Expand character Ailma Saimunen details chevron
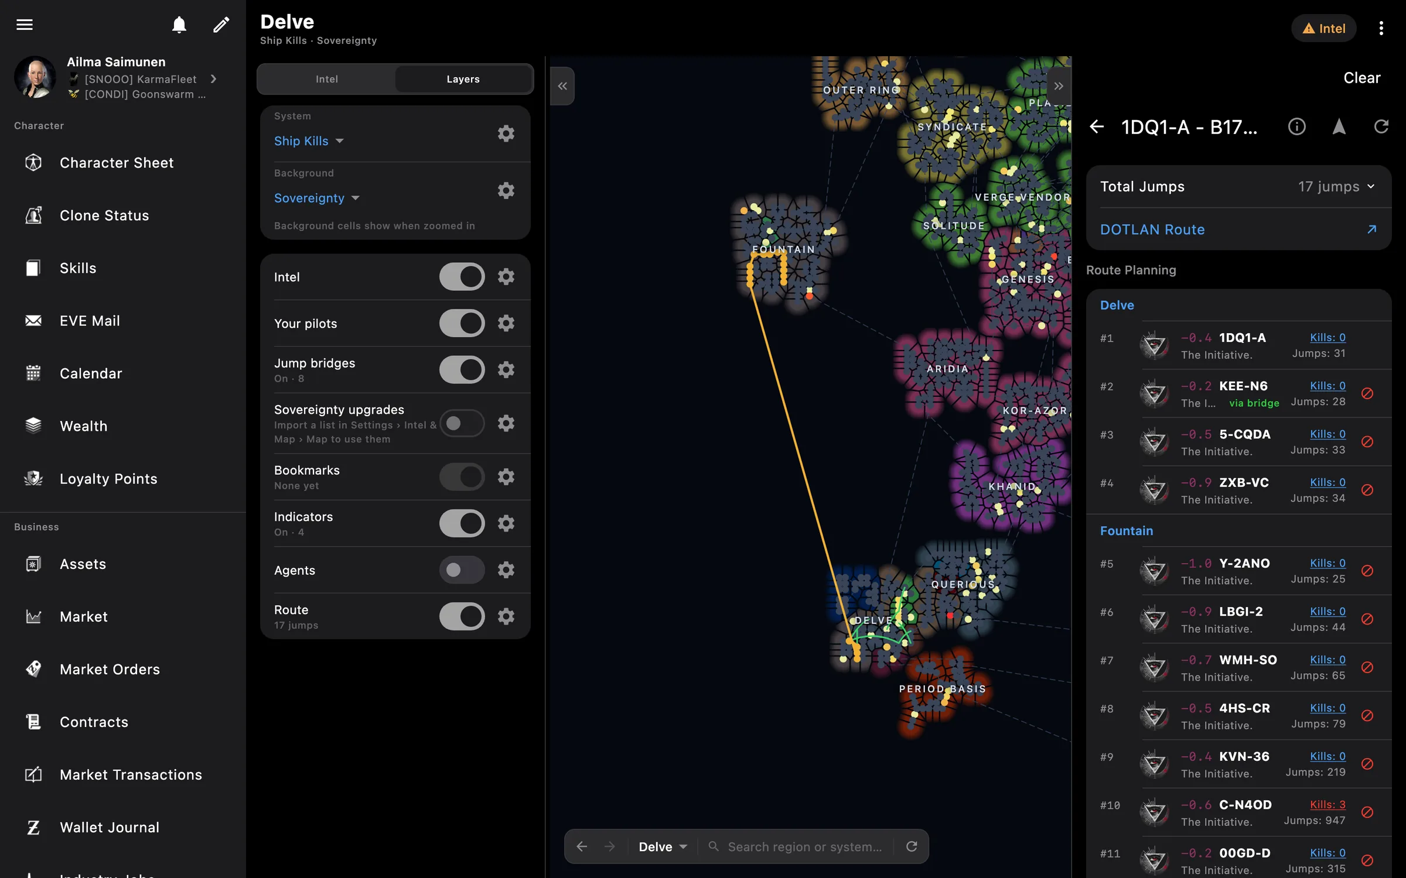This screenshot has height=878, width=1406. pos(214,79)
